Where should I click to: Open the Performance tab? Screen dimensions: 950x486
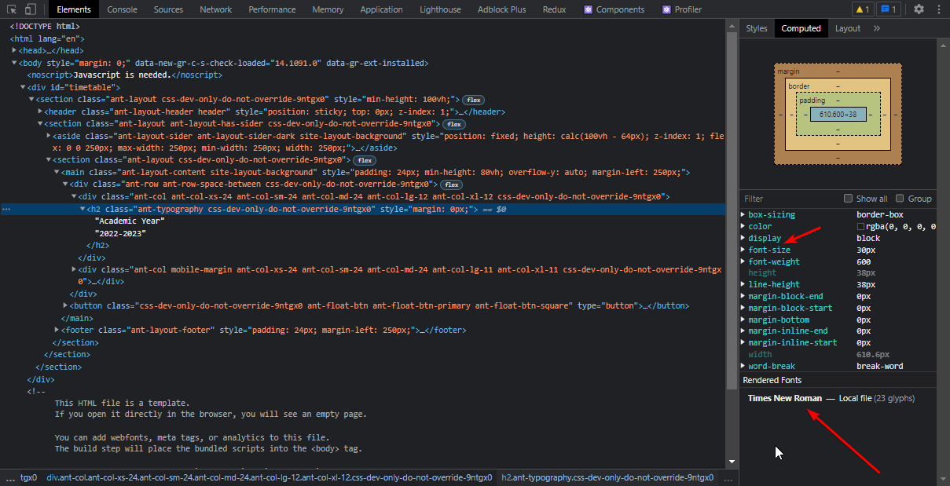[272, 9]
